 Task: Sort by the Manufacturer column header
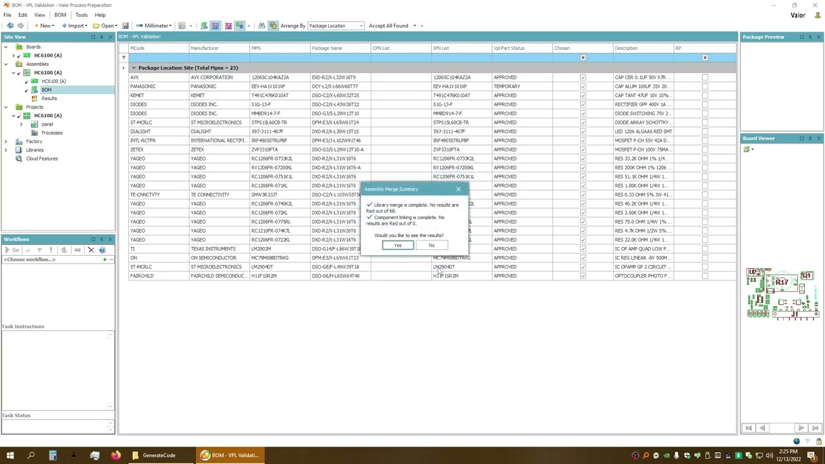pos(218,48)
